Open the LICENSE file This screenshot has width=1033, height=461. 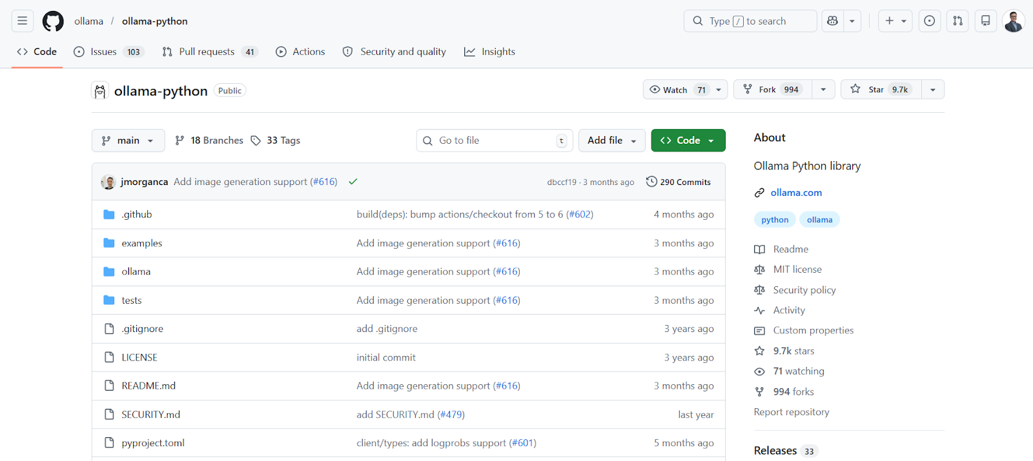pyautogui.click(x=139, y=358)
